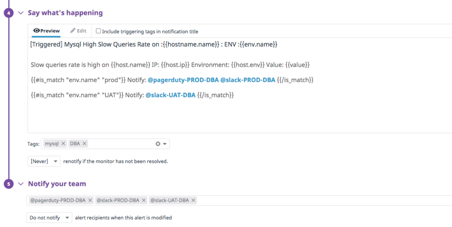Open the Do not notify dropdown
The image size is (452, 227).
[49, 218]
